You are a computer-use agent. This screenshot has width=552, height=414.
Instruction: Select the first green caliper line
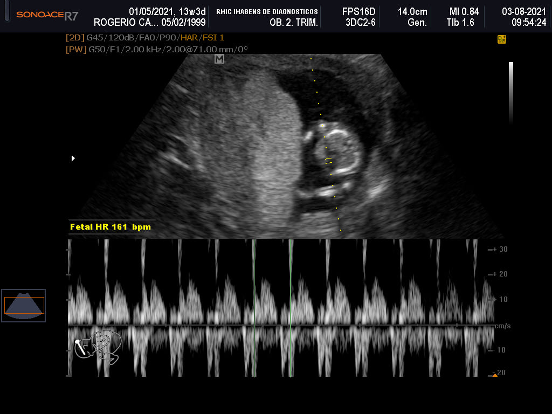tap(254, 308)
